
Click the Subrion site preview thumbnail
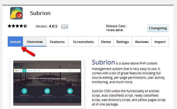tap(47, 83)
